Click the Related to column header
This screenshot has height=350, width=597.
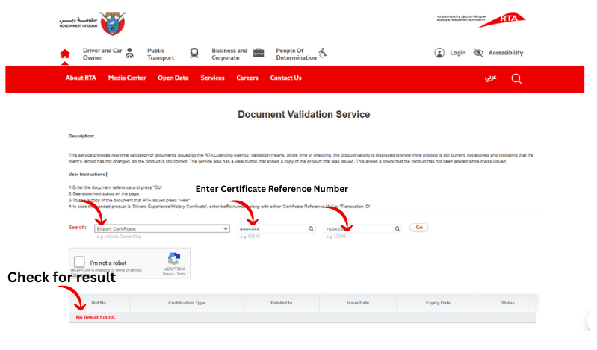[282, 303]
